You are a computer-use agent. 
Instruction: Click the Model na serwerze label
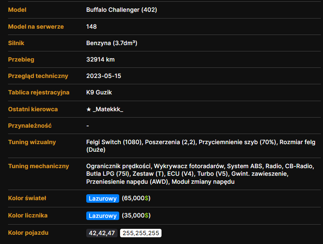(36, 27)
